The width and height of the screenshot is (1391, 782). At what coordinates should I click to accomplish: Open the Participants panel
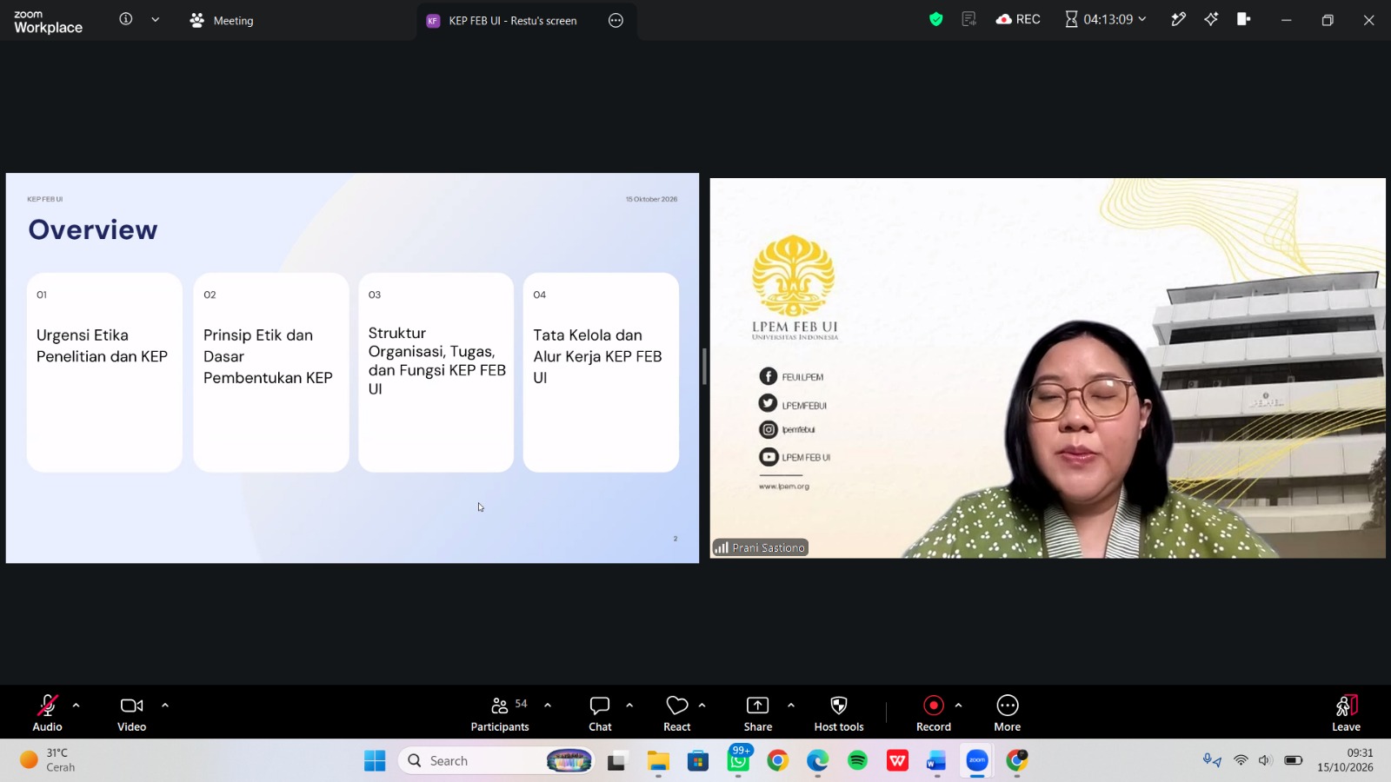[x=500, y=712]
